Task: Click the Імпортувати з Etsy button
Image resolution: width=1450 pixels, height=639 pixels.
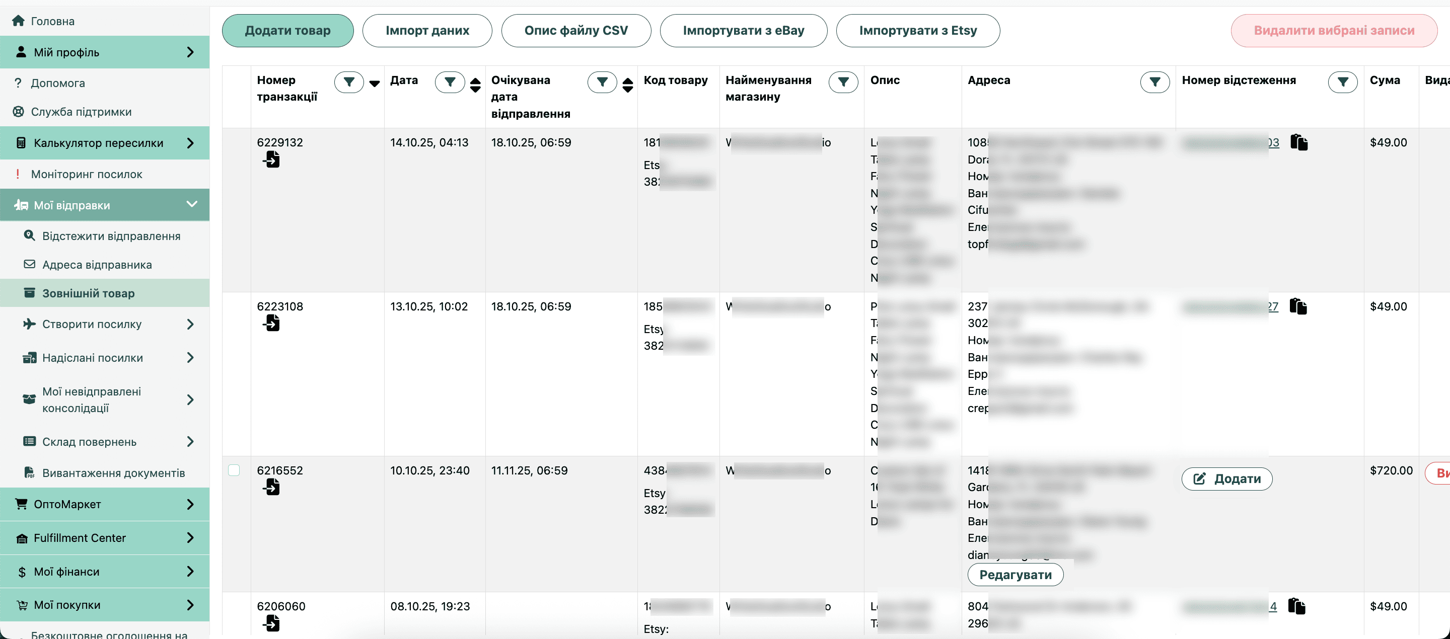Action: [917, 30]
